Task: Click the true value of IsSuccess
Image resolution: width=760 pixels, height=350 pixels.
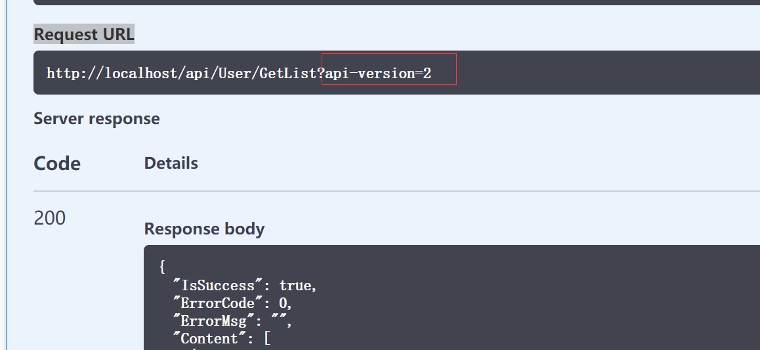Action: tap(296, 286)
